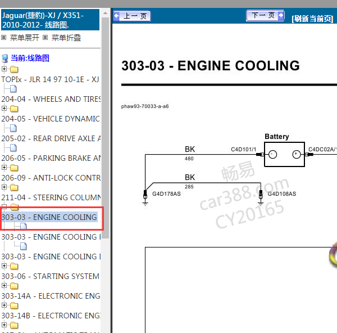This screenshot has height=333, width=337.
Task: Select 204-05 - VEHICLE DYNAMIC entry
Action: coord(51,119)
